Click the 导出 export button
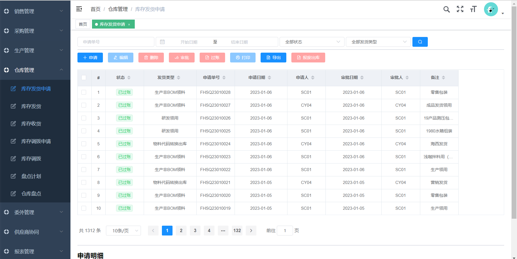The width and height of the screenshot is (517, 259). pos(273,58)
